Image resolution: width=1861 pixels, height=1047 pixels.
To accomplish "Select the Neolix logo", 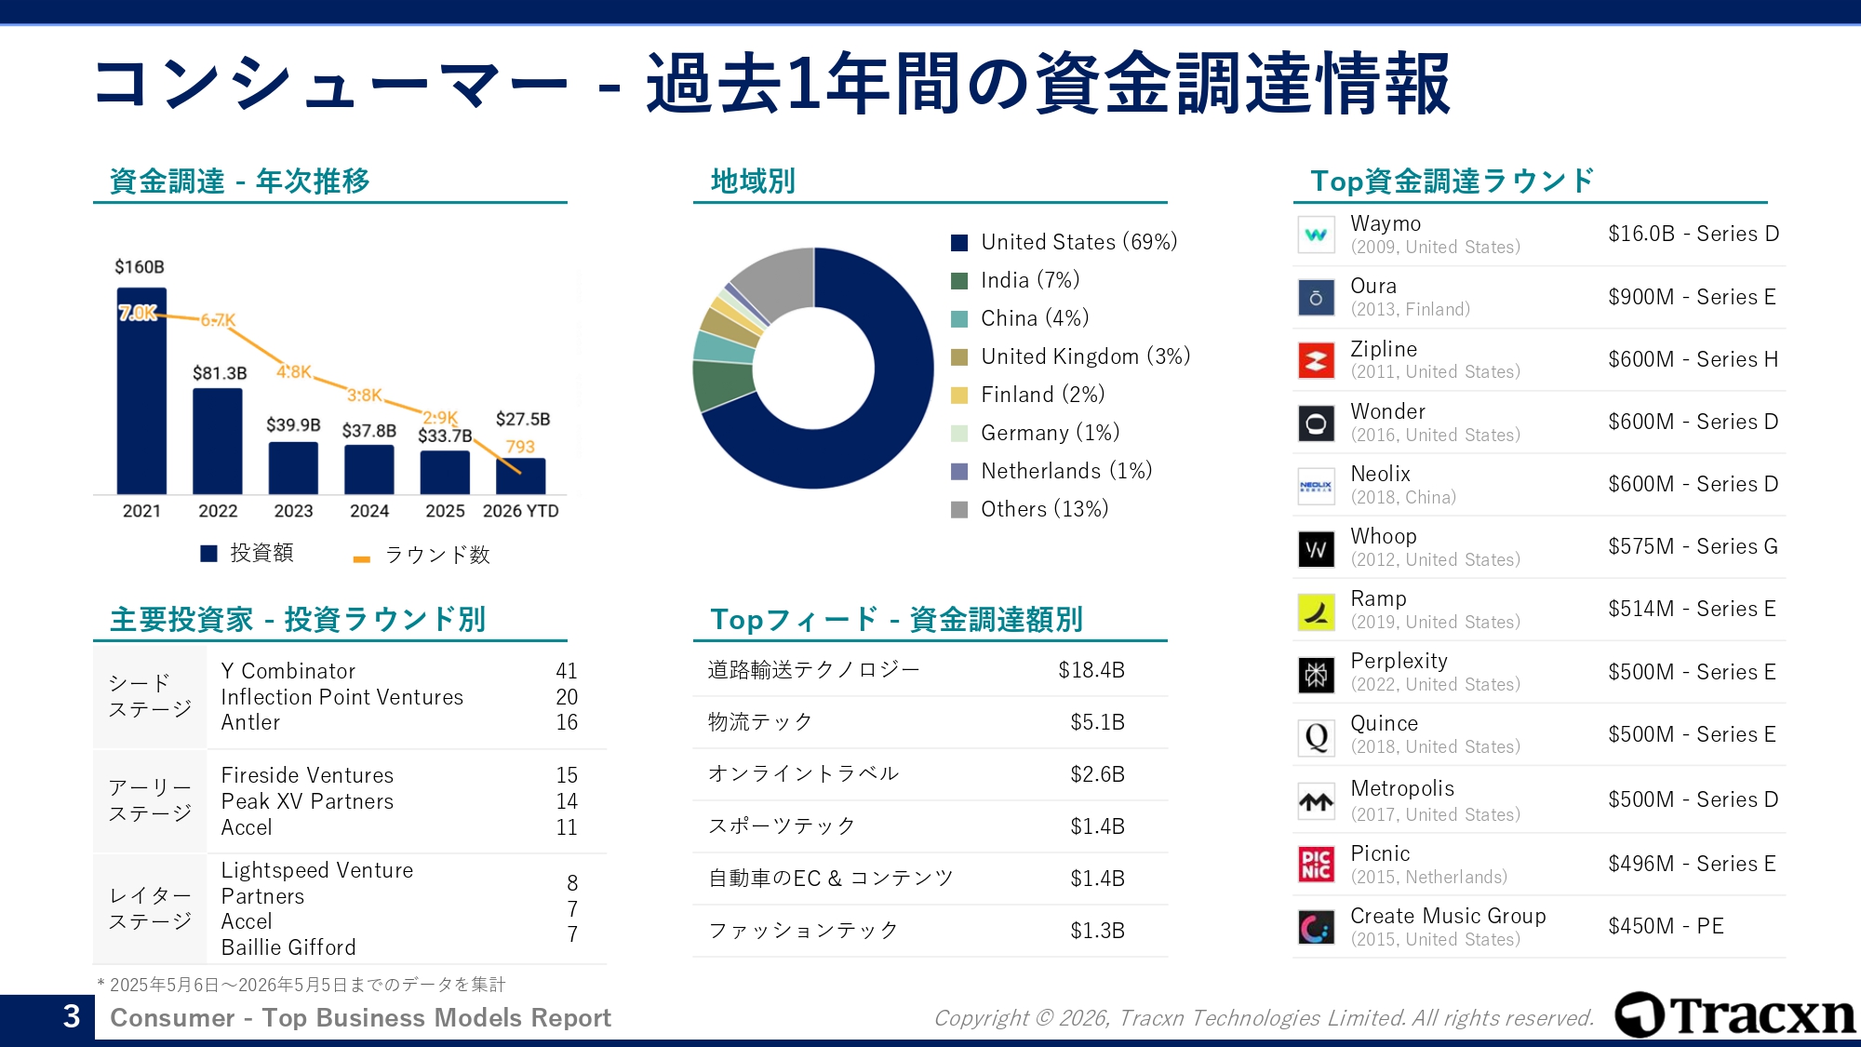I will pyautogui.click(x=1316, y=486).
